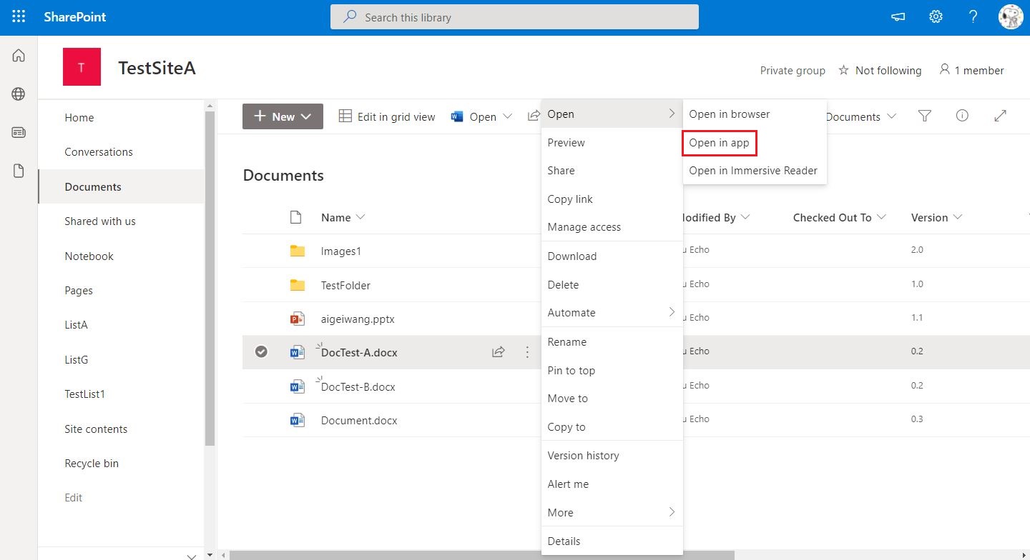Open the 1 member link

point(972,70)
